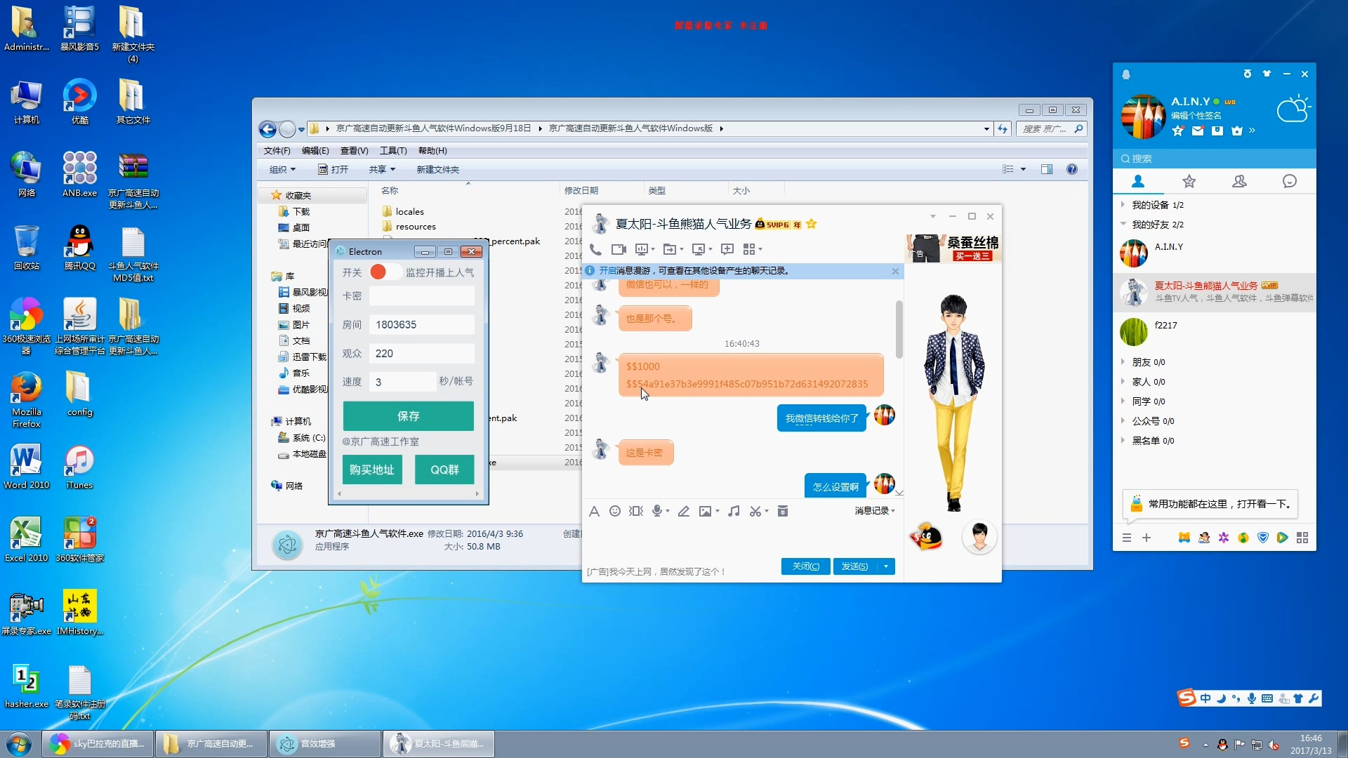This screenshot has width=1348, height=758.
Task: Click the Explorer help question mark icon
Action: [x=1072, y=169]
